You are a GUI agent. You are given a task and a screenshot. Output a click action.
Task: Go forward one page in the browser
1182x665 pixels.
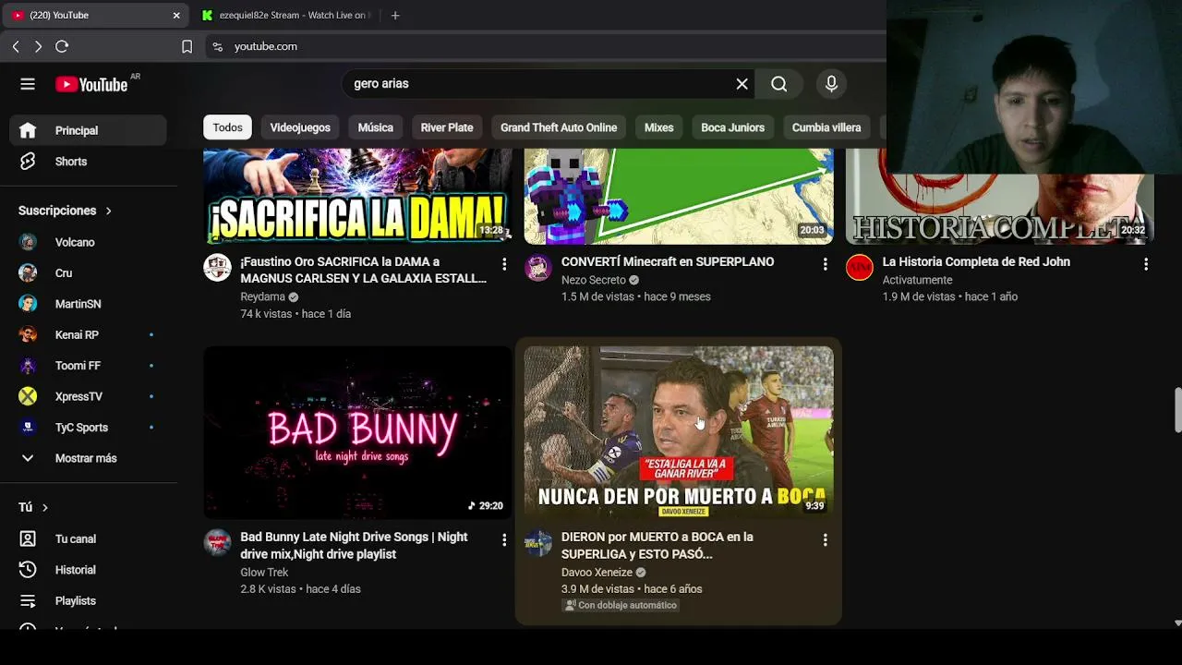tap(38, 46)
